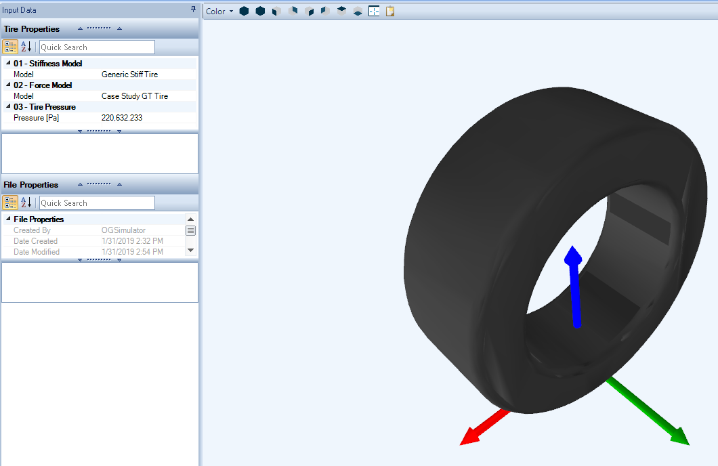Click the left up-arrow in Tire Properties header

coord(80,28)
